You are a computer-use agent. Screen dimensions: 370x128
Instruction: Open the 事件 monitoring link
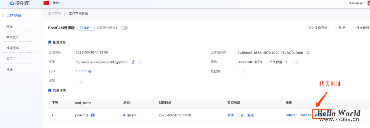coord(230,115)
